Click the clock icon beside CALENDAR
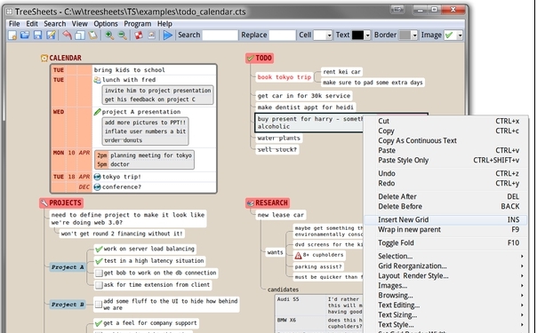Image resolution: width=537 pixels, height=333 pixels. point(44,58)
